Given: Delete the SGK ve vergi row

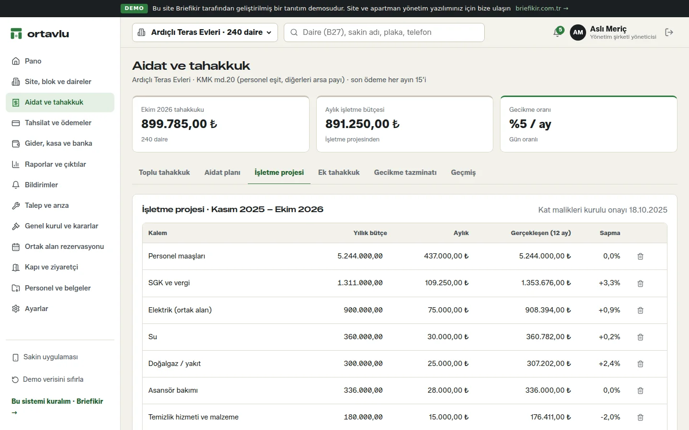Looking at the screenshot, I should [640, 283].
